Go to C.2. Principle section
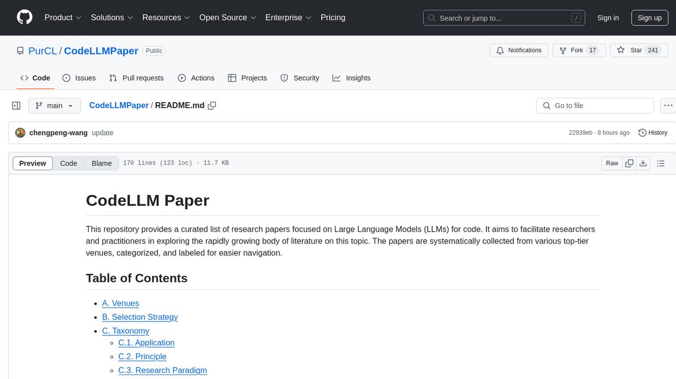This screenshot has width=676, height=379. click(x=142, y=357)
